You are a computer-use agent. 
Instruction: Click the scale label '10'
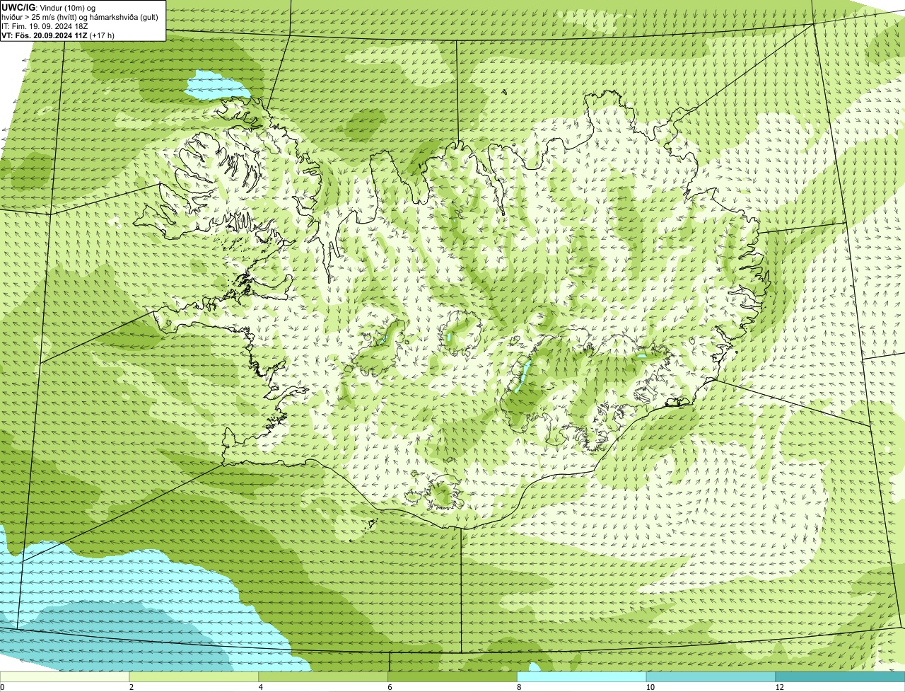pyautogui.click(x=650, y=687)
